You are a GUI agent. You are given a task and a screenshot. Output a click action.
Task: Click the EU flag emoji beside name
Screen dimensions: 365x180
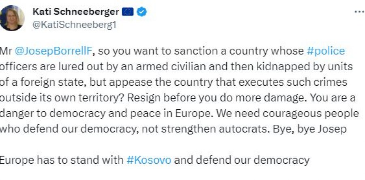point(129,12)
